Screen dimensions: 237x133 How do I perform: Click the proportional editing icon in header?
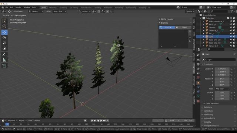(107, 11)
